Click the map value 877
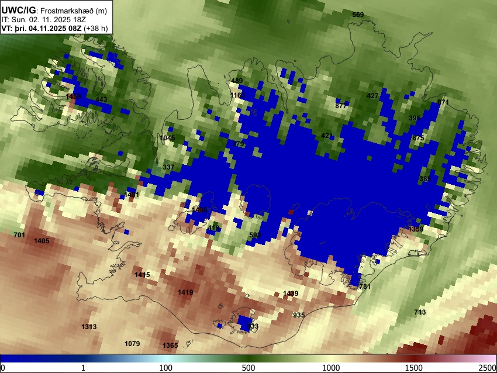 341,106
